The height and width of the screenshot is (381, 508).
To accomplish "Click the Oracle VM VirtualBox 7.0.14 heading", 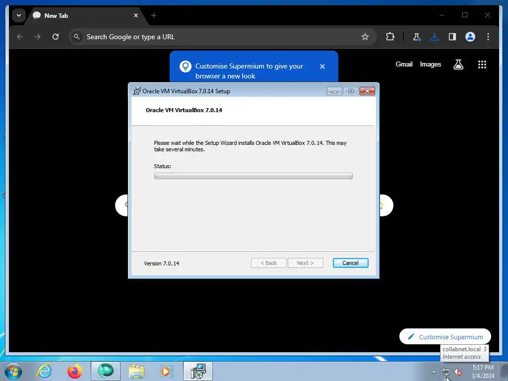I will click(184, 110).
